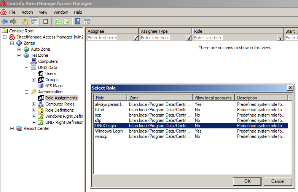298x192 pixels.
Task: Click the Export List toolbar icon
Action: pyautogui.click(x=66, y=21)
